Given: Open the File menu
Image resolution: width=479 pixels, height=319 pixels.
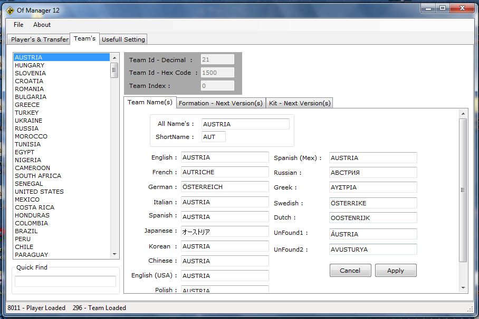Looking at the screenshot, I should coord(18,25).
